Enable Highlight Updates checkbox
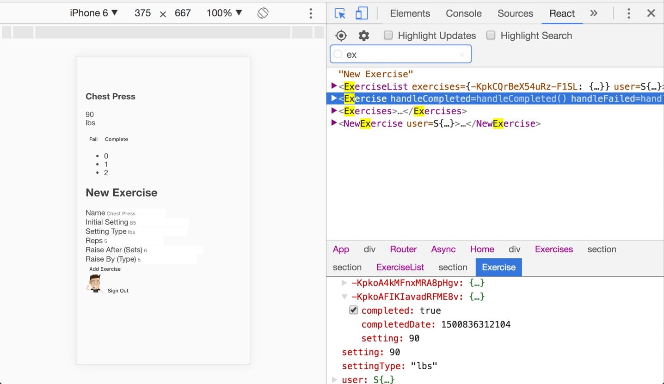 coord(388,36)
